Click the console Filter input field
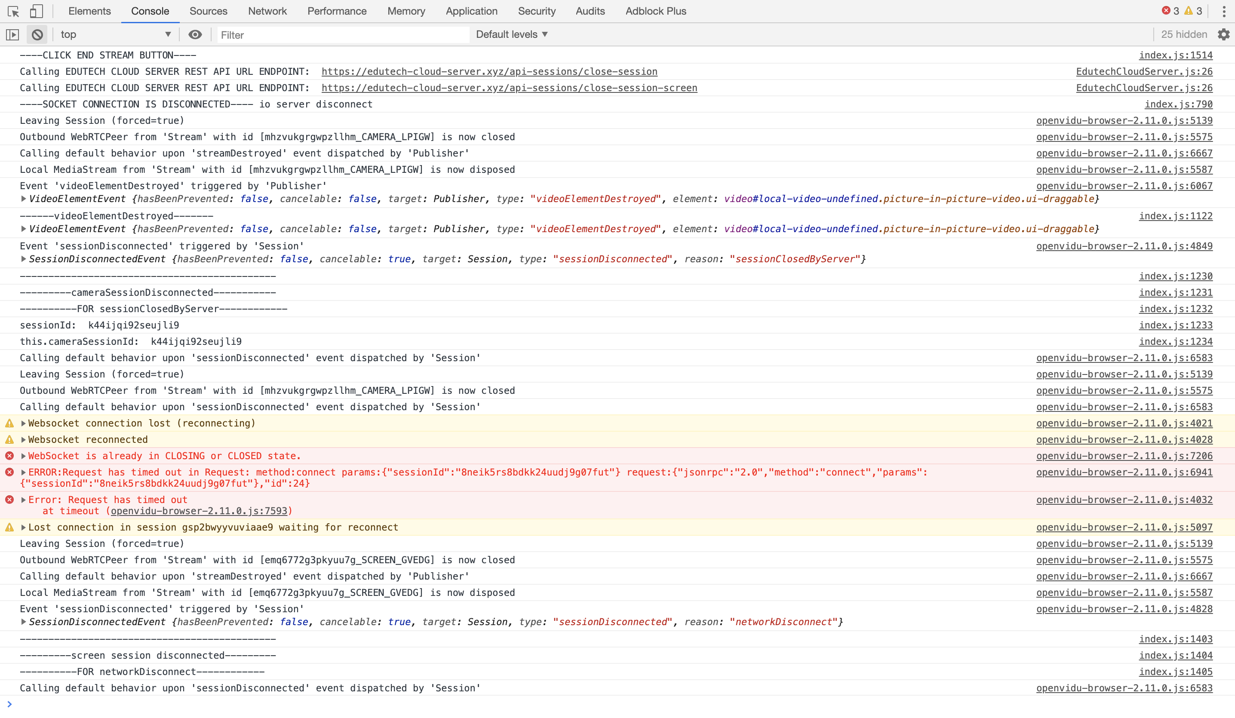This screenshot has width=1235, height=718. click(x=343, y=35)
